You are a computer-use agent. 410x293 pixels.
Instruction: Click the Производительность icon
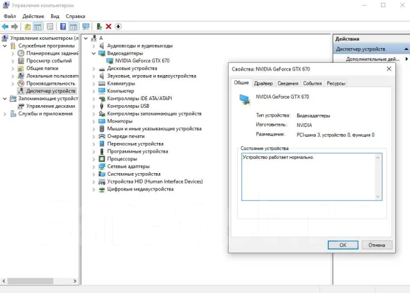pyautogui.click(x=21, y=83)
